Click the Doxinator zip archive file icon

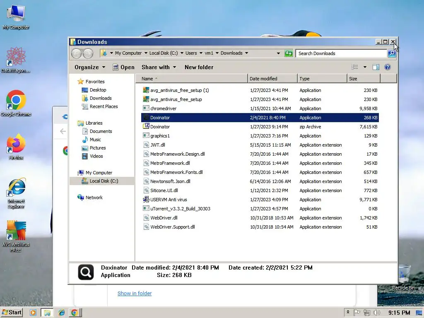click(146, 126)
